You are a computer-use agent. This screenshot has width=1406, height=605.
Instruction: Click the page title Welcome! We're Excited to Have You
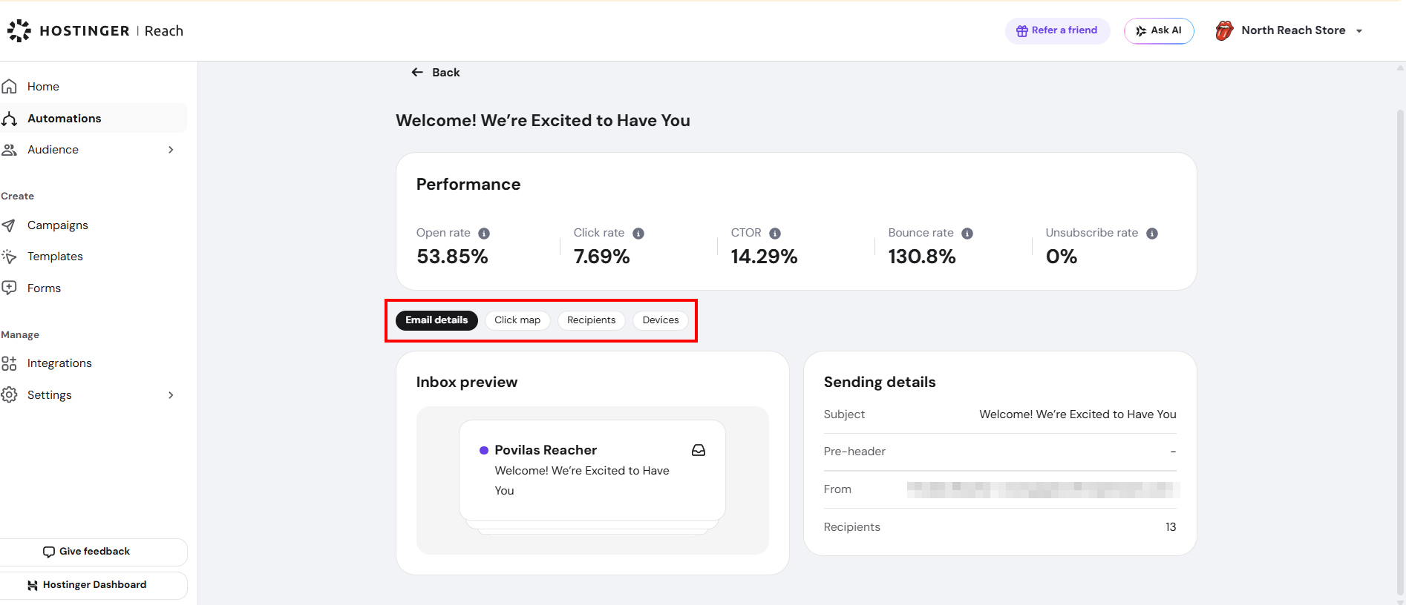coord(543,121)
